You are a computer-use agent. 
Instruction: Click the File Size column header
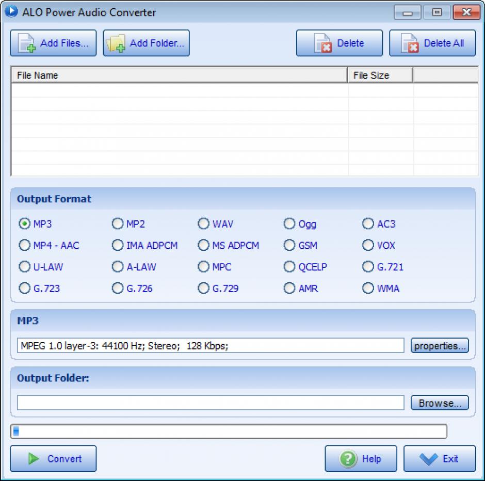click(380, 75)
